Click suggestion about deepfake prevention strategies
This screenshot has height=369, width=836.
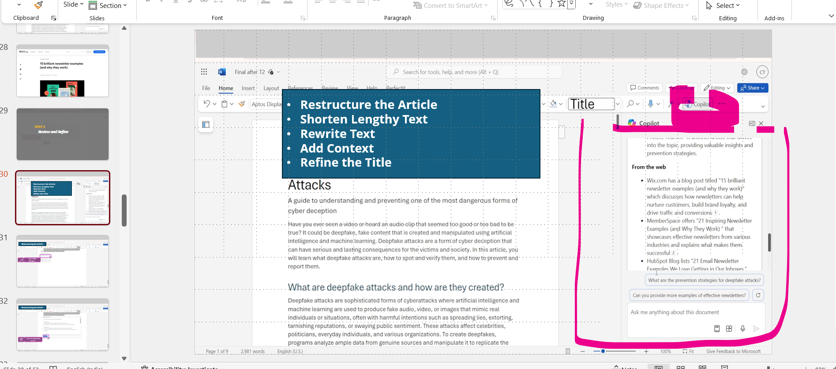704,280
